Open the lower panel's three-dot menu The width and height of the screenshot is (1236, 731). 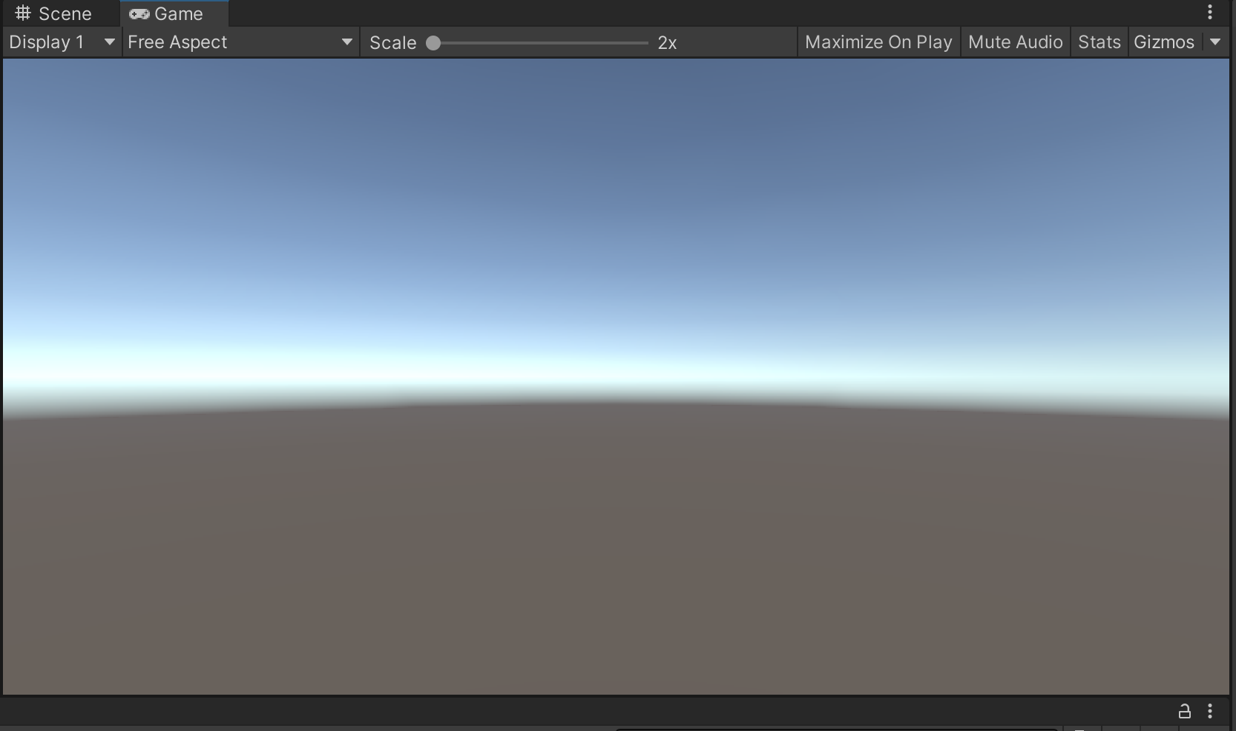[x=1210, y=712]
